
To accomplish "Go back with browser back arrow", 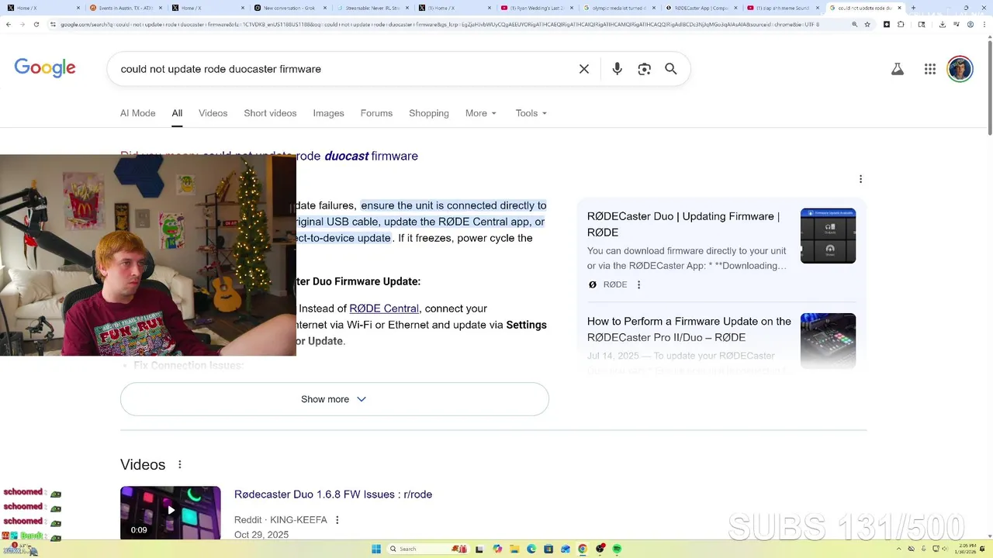I will pos(8,24).
